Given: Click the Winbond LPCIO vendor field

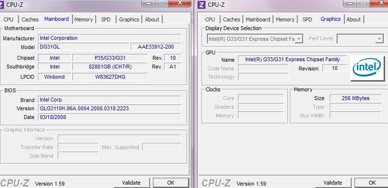Looking at the screenshot, I should [54, 77].
